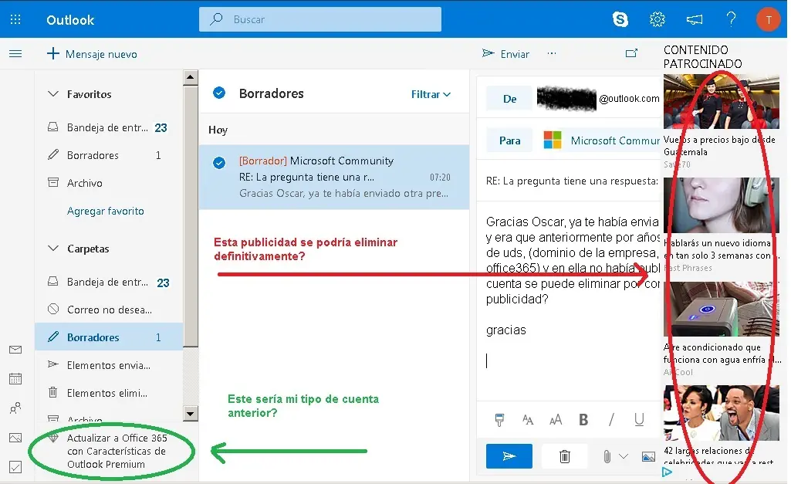This screenshot has width=791, height=484.
Task: Switch to Tasks module icon
Action: (x=15, y=467)
